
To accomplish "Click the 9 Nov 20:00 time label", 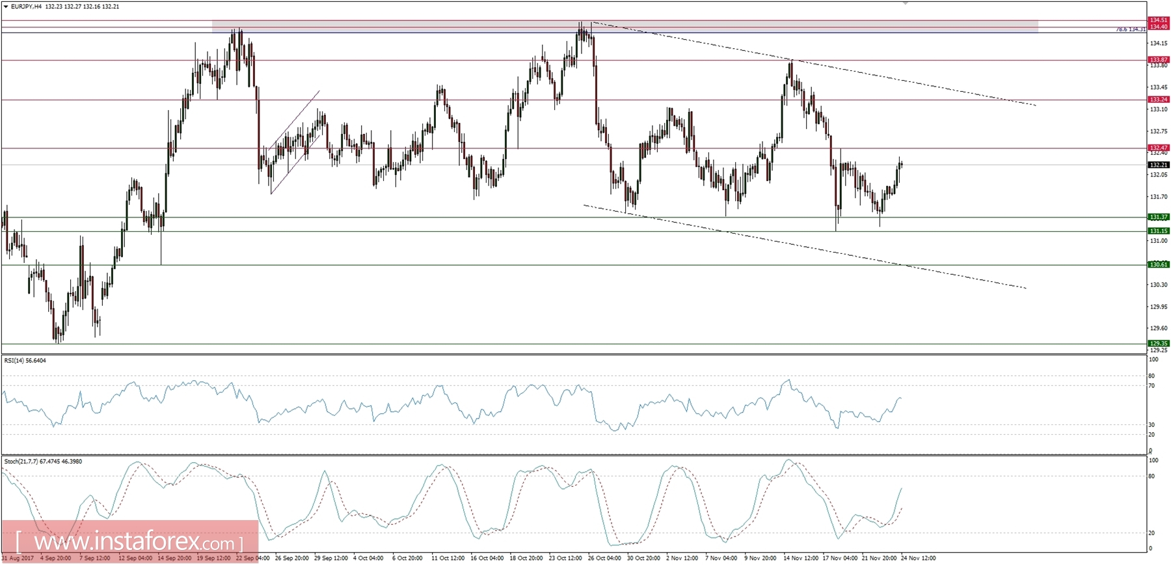I will [x=760, y=558].
